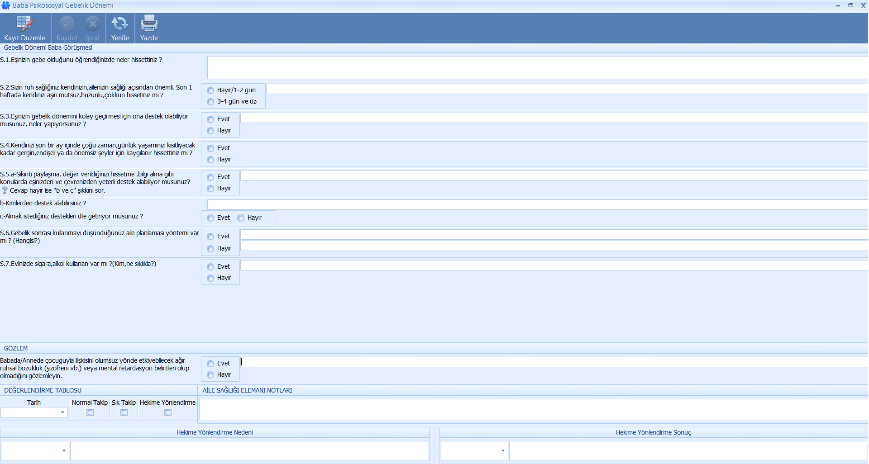Screen dimensions: 869x464
Task: Enable the Normal Takip checkbox
Action: tap(90, 412)
